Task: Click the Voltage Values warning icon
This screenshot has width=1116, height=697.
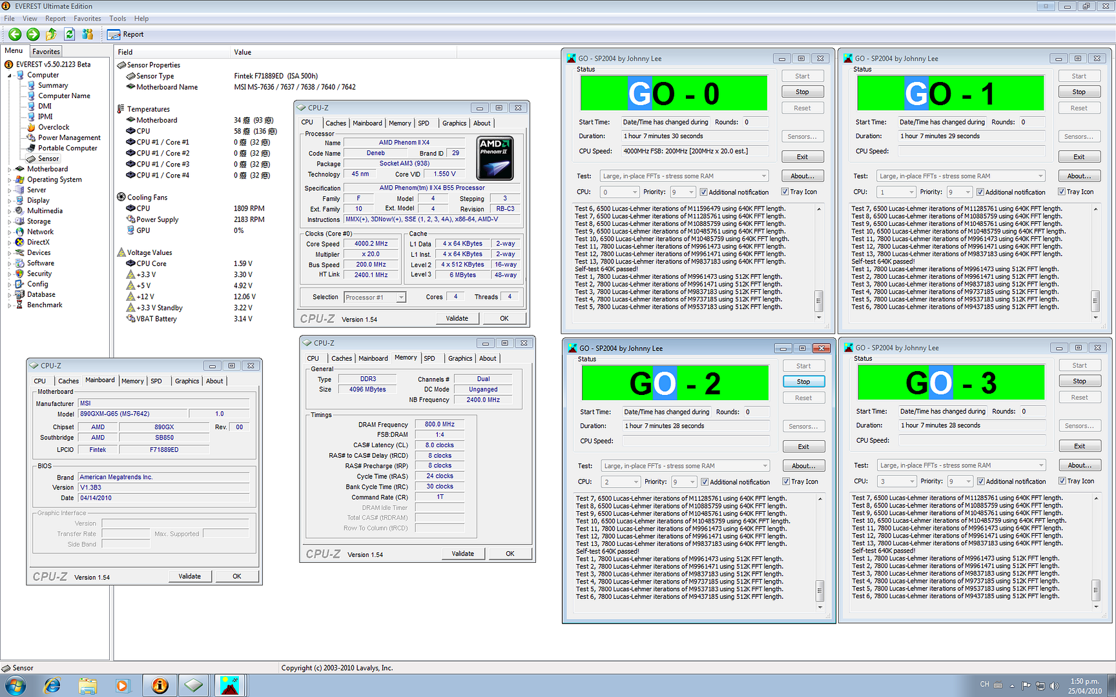Action: tap(121, 252)
